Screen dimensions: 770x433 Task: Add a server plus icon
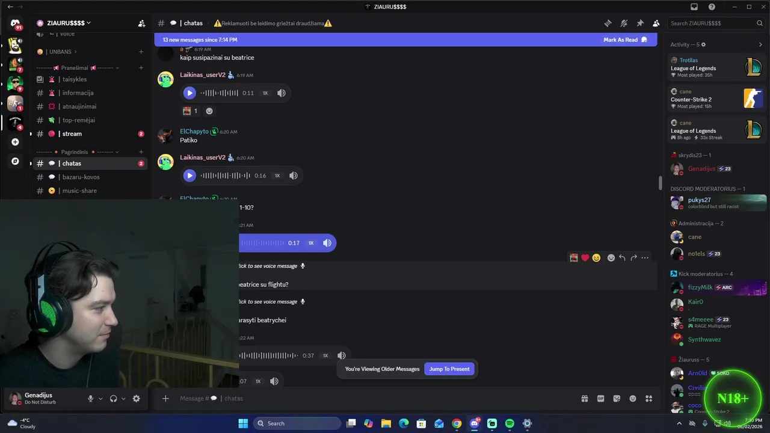(x=15, y=142)
